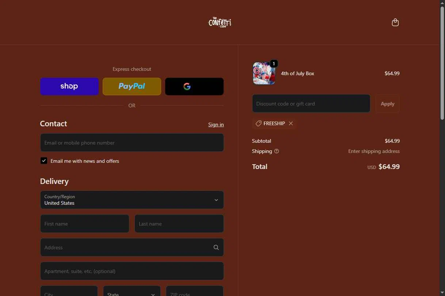Click the FREESHIP tag icon

[x=258, y=123]
